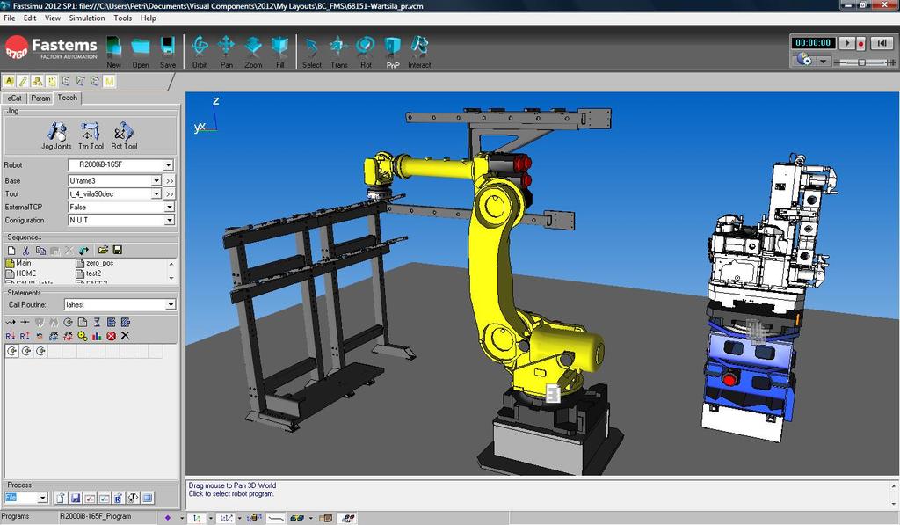Viewport: 900px width, 525px height.
Task: Select the zero_pos sequence
Action: click(x=95, y=262)
